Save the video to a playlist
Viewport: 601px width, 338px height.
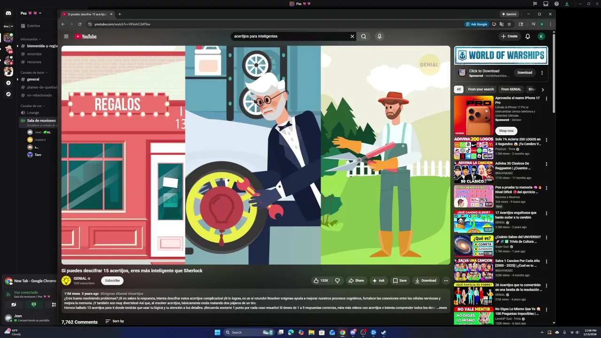[x=400, y=280]
